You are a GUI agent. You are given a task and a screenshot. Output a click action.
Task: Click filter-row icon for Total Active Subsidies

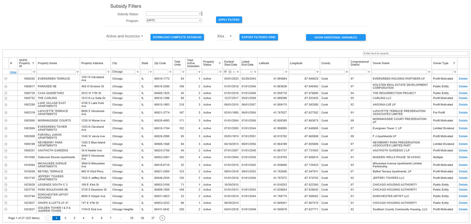tap(200, 72)
